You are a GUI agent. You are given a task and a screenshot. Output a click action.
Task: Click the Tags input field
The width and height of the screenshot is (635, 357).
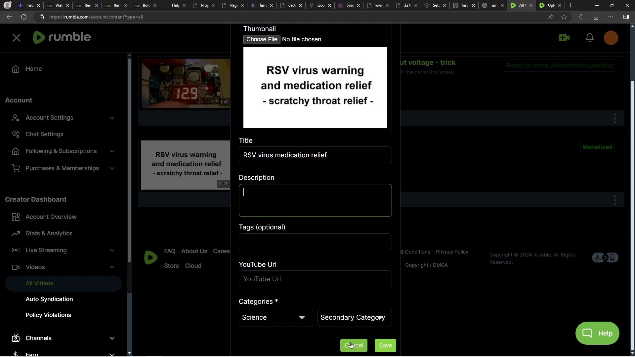(315, 242)
